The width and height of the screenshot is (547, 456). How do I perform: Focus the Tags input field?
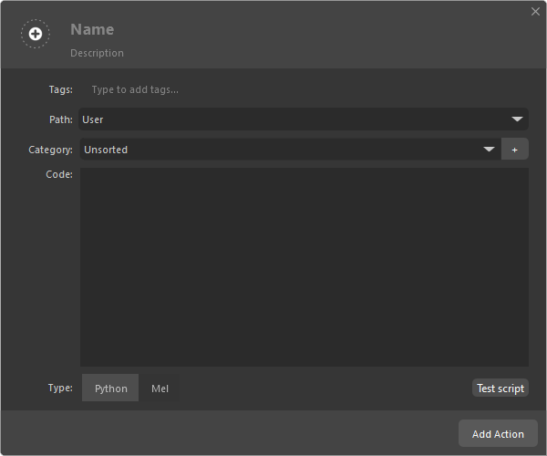[304, 89]
